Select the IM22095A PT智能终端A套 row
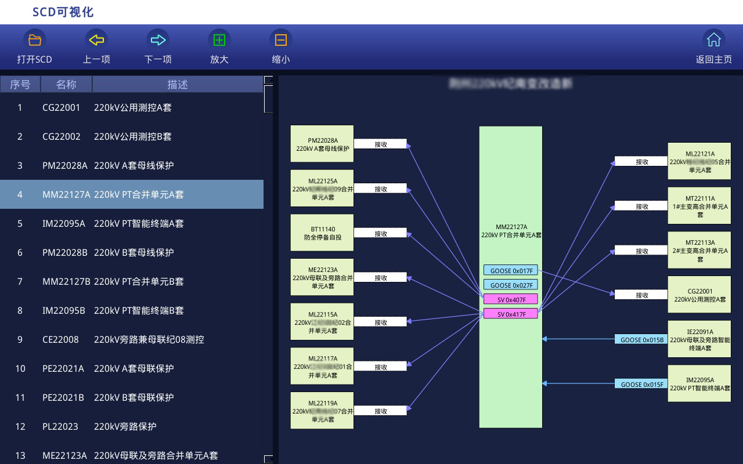This screenshot has width=743, height=464. point(132,223)
